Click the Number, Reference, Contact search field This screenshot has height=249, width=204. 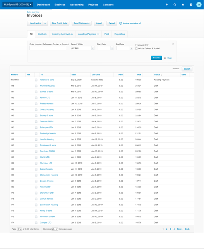coord(48,48)
